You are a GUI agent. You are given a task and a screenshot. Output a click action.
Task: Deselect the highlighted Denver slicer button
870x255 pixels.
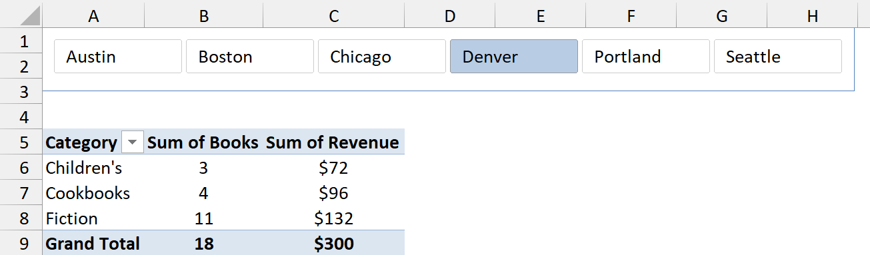point(514,57)
